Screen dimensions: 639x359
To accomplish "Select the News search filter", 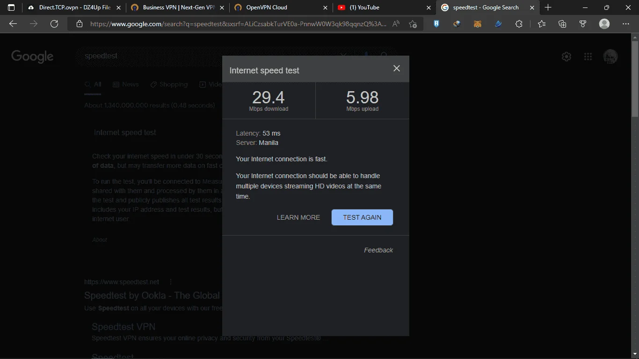I will click(x=126, y=85).
